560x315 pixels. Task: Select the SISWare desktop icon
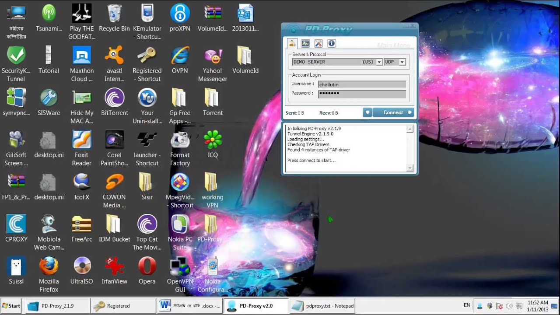(49, 101)
